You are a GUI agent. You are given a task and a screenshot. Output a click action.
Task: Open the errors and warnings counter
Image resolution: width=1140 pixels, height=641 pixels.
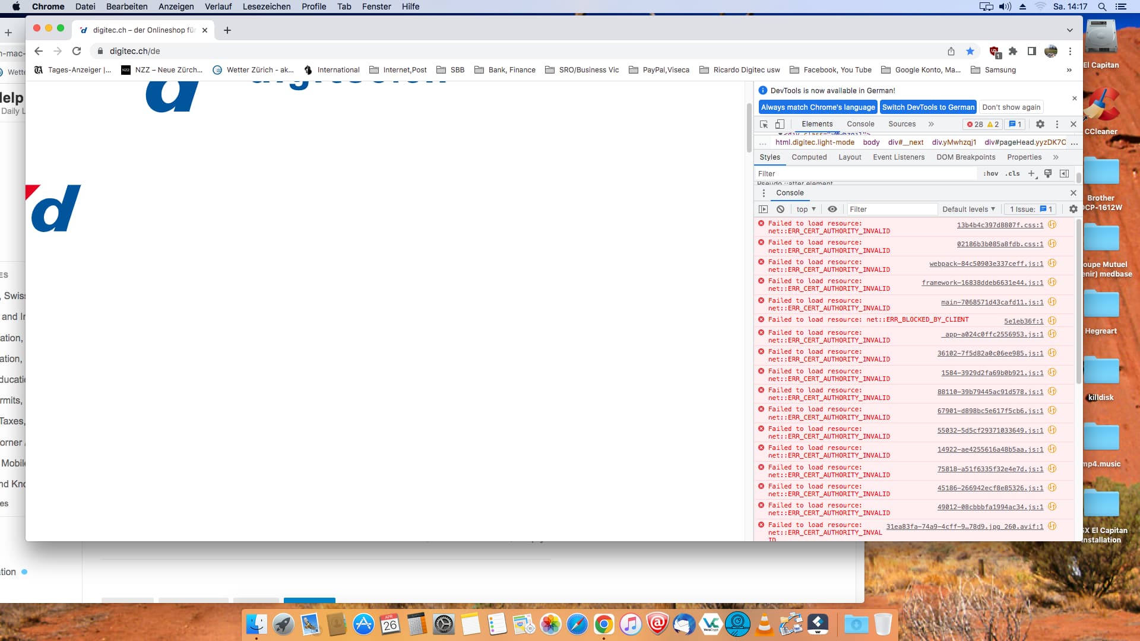coord(983,124)
